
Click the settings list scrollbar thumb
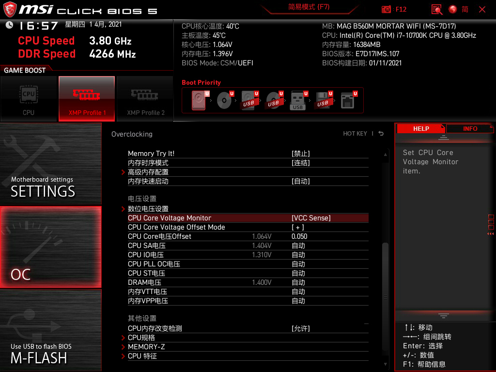[x=385, y=296]
